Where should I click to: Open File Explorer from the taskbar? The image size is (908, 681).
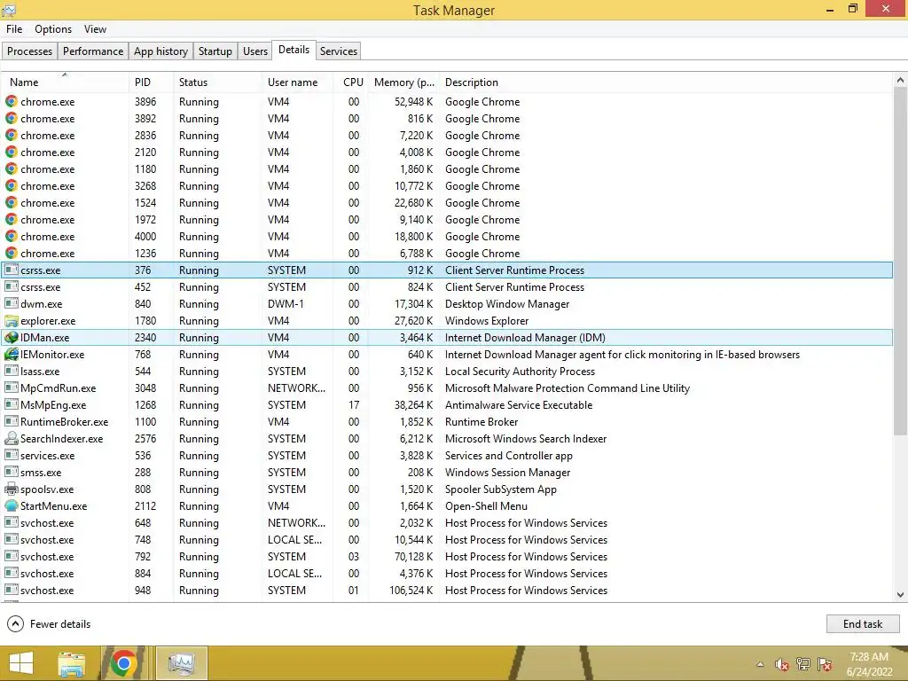[71, 663]
